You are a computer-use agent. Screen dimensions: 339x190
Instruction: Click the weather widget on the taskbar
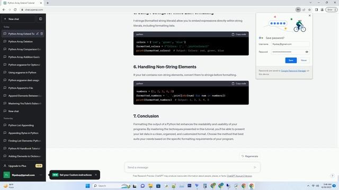8,186
